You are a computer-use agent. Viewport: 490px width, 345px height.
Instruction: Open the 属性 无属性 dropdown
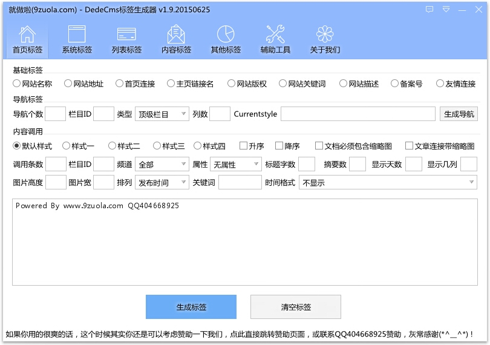coord(236,164)
